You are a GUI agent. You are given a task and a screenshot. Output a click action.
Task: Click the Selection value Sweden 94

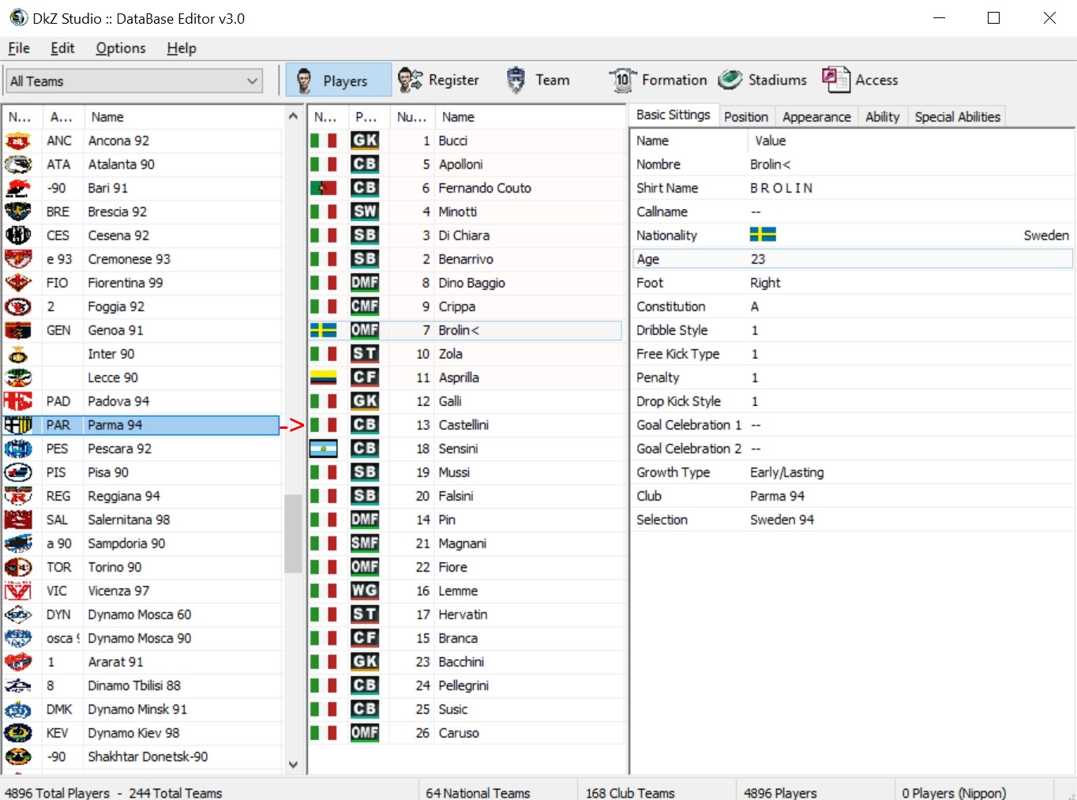tap(782, 520)
